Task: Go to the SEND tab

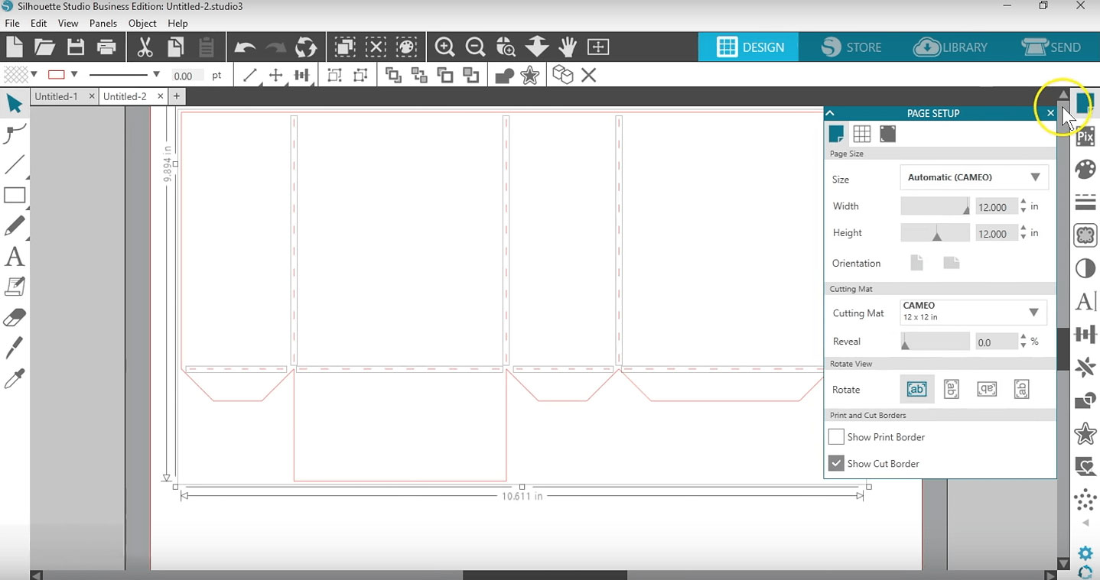Action: click(1051, 47)
